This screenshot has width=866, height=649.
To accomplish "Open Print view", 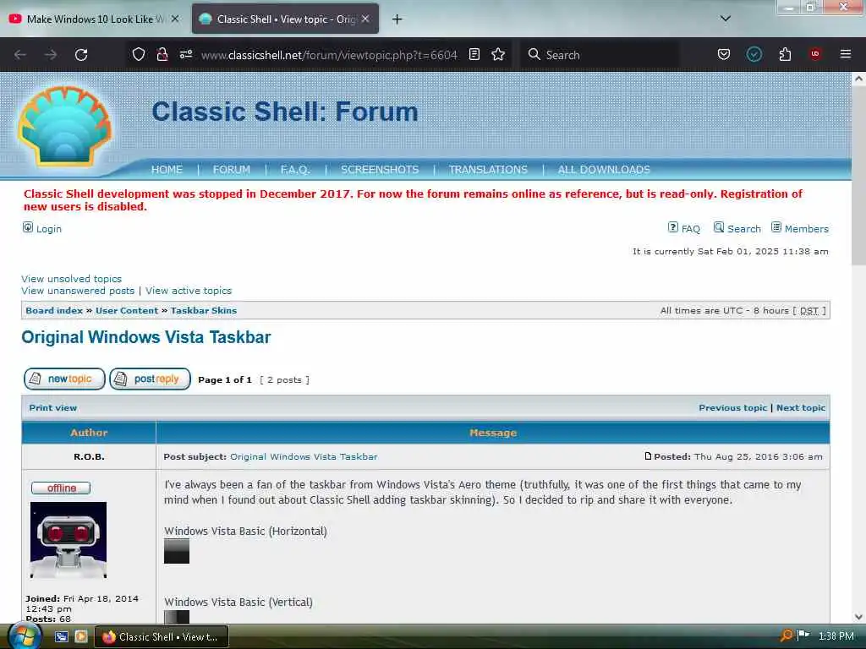I will 53,408.
